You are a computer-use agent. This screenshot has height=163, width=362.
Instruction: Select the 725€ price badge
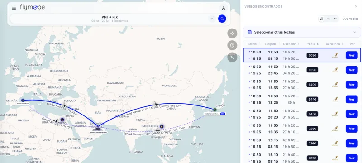[x=312, y=129]
